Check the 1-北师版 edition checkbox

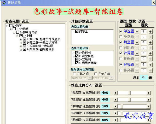coord(14,29)
